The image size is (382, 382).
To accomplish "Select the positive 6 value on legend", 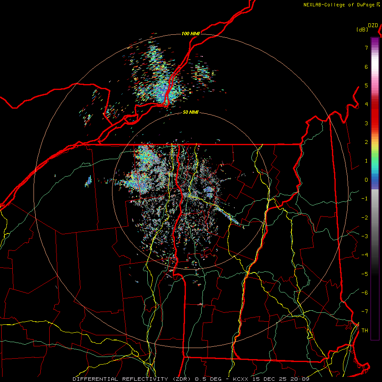I will (x=366, y=67).
